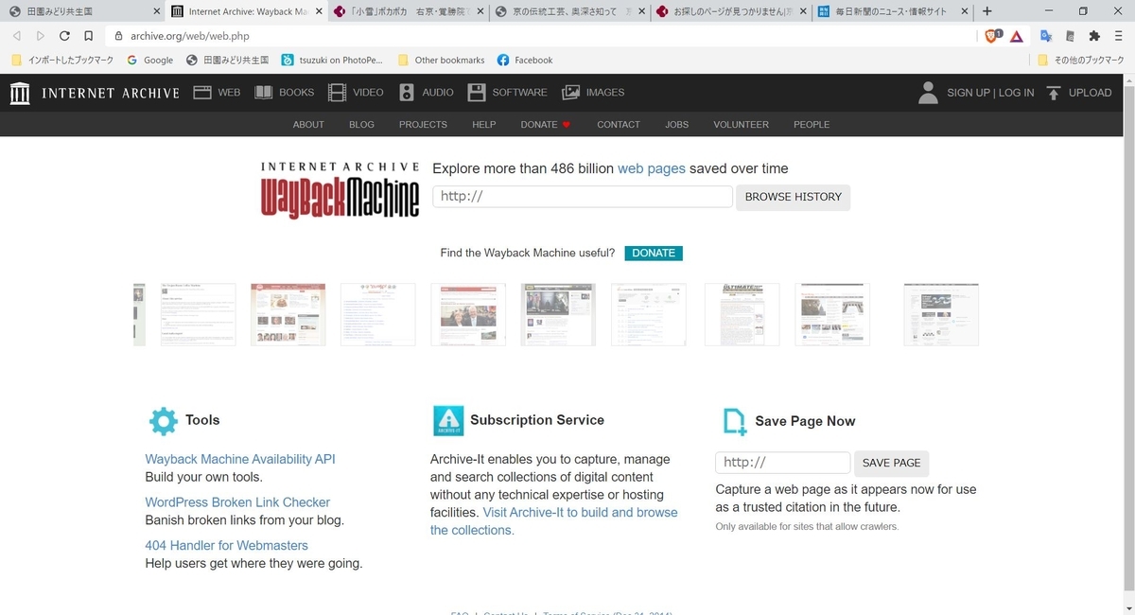Open the Facebook bookmark
Image resolution: width=1135 pixels, height=615 pixels.
[525, 60]
